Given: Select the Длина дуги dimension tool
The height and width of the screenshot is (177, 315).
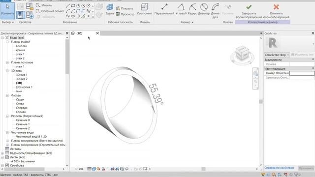Looking at the screenshot, I should tap(215, 11).
